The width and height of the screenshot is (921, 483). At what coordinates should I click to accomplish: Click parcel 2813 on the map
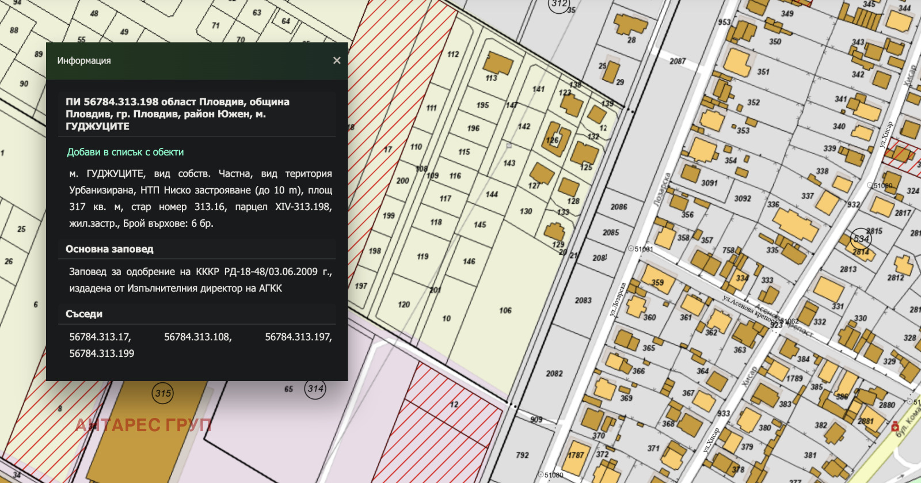point(848,269)
